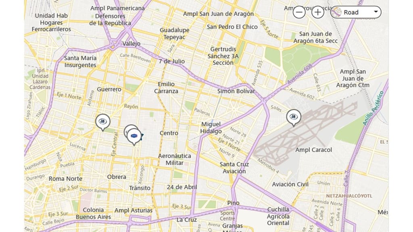The image size is (413, 232).
Task: Click the dropdown arrow next to Road
Action: pos(376,12)
